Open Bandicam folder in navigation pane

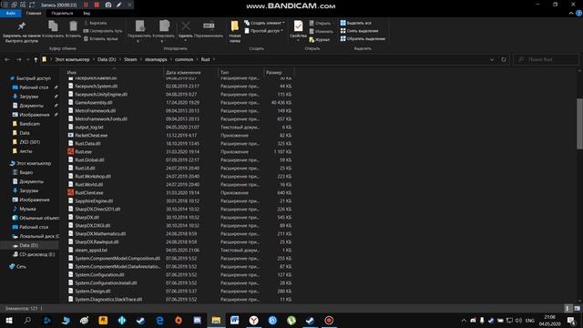pyautogui.click(x=29, y=124)
